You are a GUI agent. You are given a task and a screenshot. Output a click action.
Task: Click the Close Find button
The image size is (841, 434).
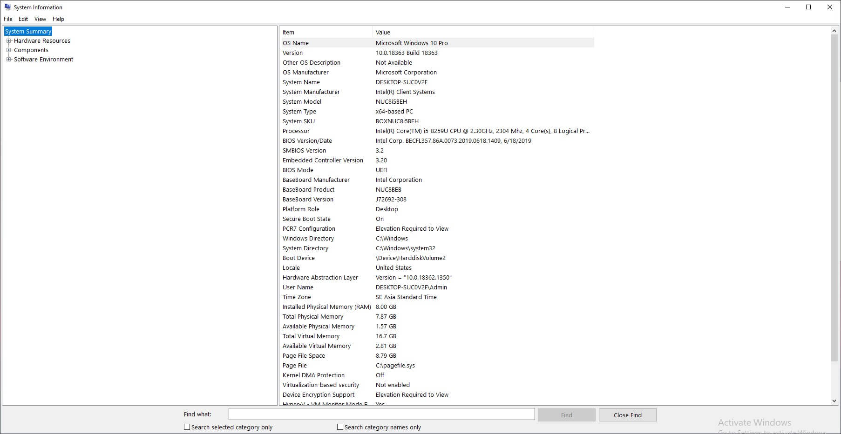pyautogui.click(x=627, y=415)
